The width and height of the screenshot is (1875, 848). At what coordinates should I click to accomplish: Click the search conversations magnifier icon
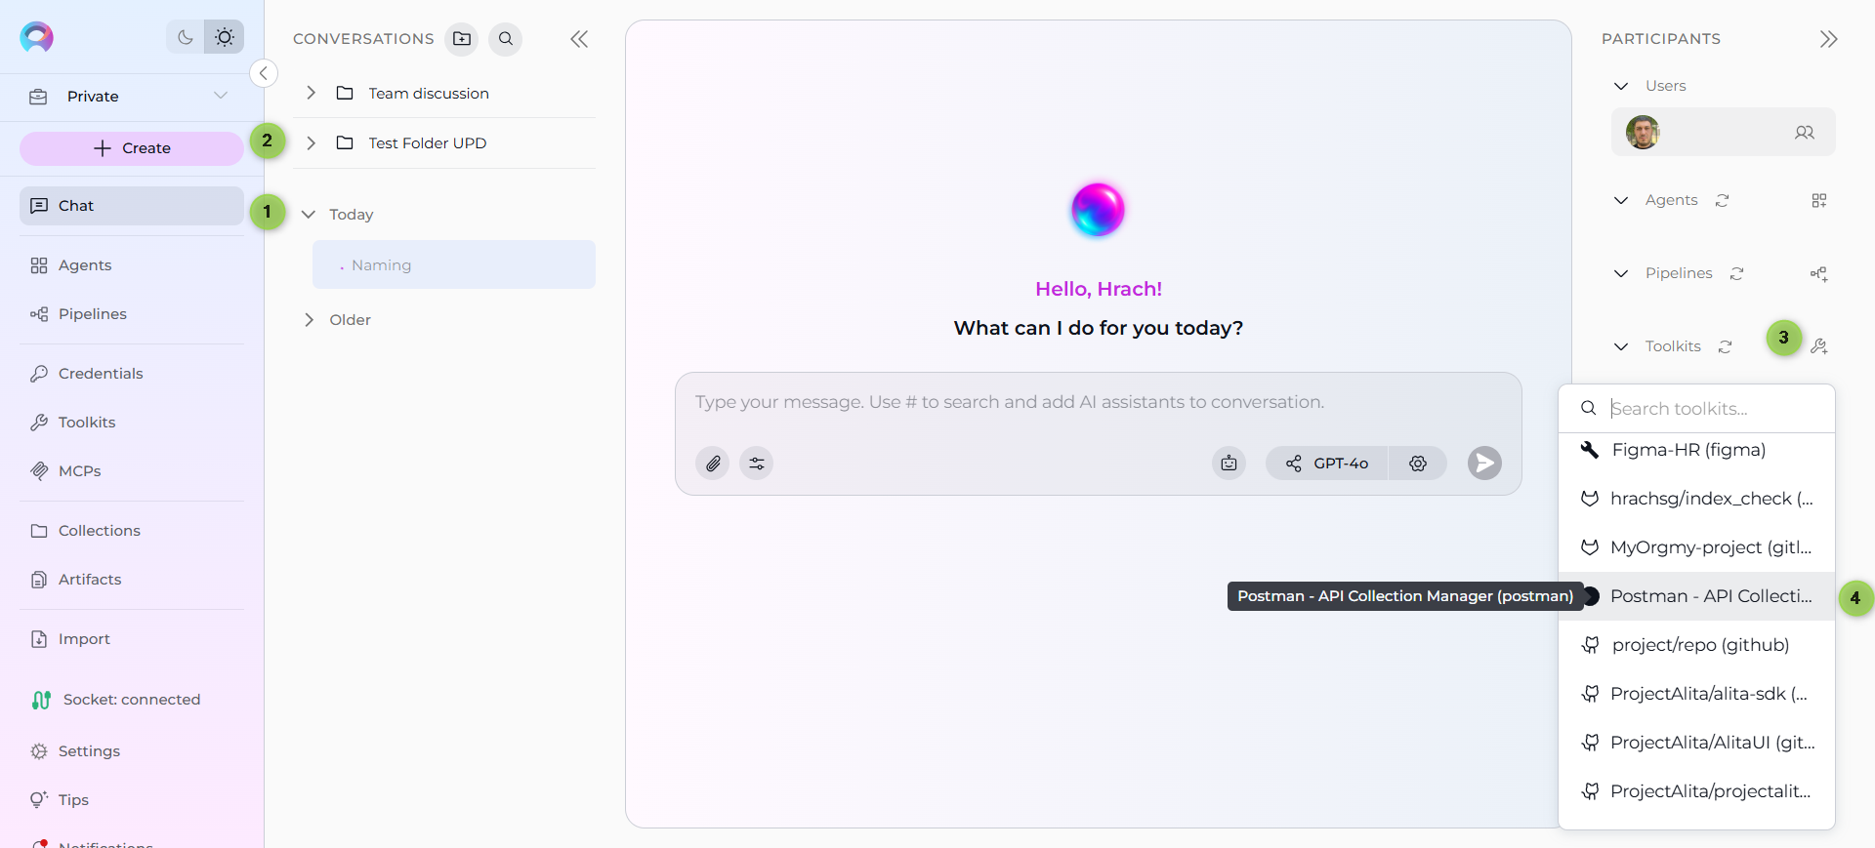pyautogui.click(x=505, y=39)
